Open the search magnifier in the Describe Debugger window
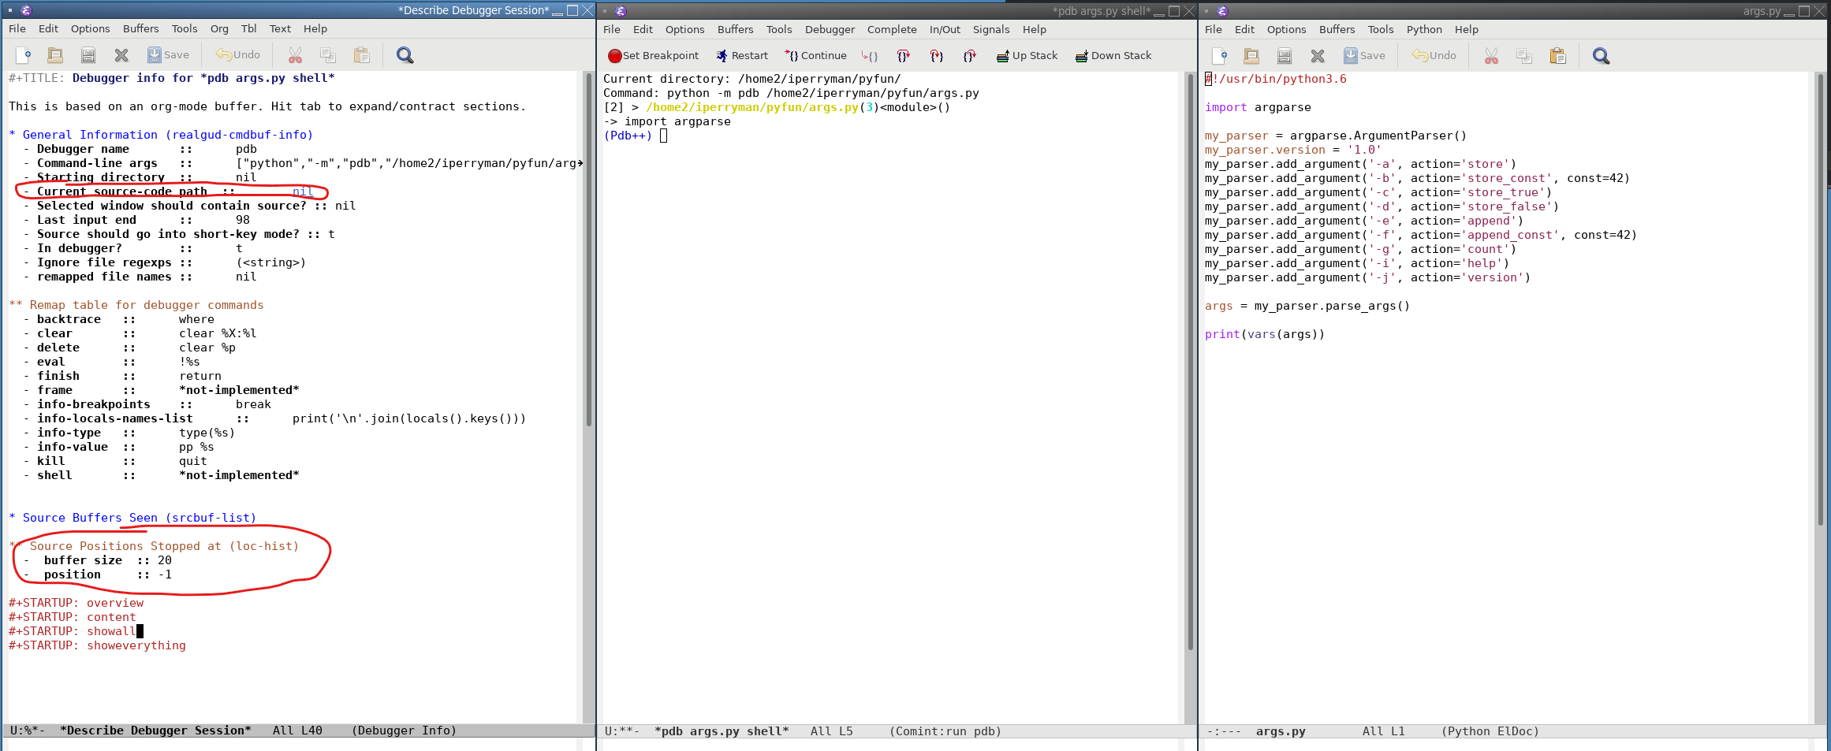The height and width of the screenshot is (751, 1831). click(405, 55)
